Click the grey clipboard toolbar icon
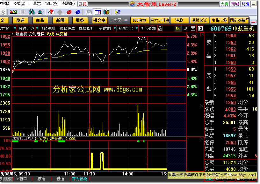Image resolution: width=260 pixels, height=184 pixels. pos(89,12)
